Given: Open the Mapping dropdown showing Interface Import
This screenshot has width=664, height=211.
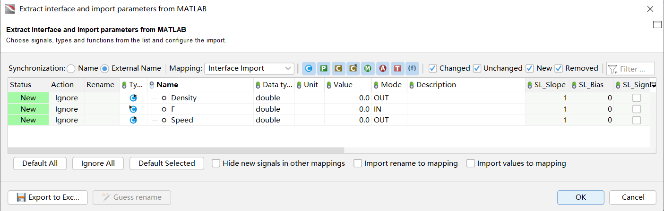Looking at the screenshot, I should (x=249, y=68).
